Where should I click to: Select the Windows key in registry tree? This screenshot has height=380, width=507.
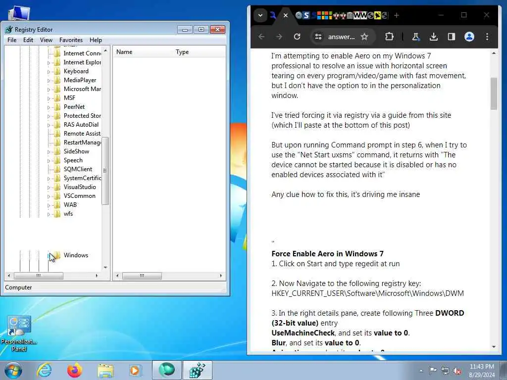76,255
